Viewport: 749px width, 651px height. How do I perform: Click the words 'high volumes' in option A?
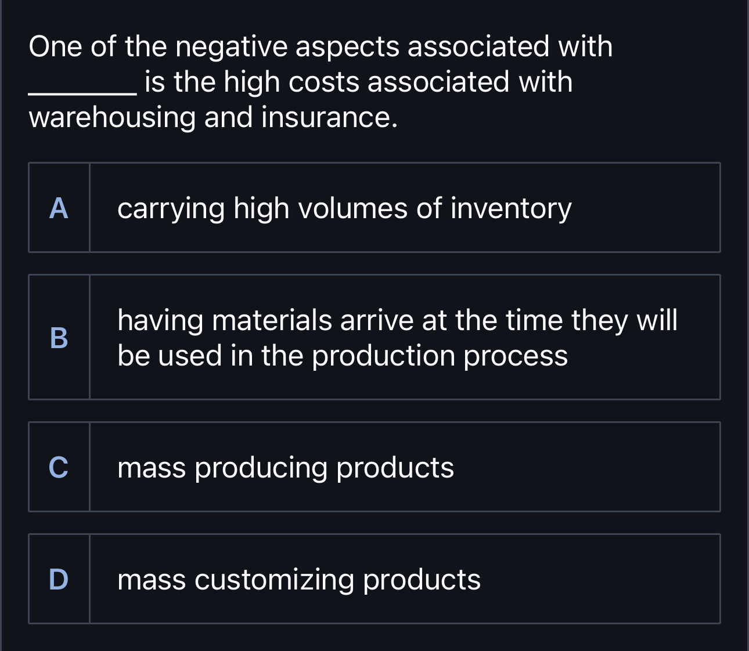pos(321,209)
